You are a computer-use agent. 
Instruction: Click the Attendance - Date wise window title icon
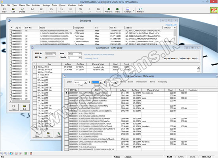(x=65, y=76)
